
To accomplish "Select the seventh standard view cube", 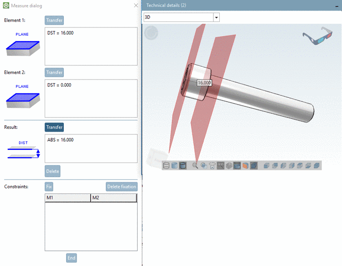I will pyautogui.click(x=316, y=165).
